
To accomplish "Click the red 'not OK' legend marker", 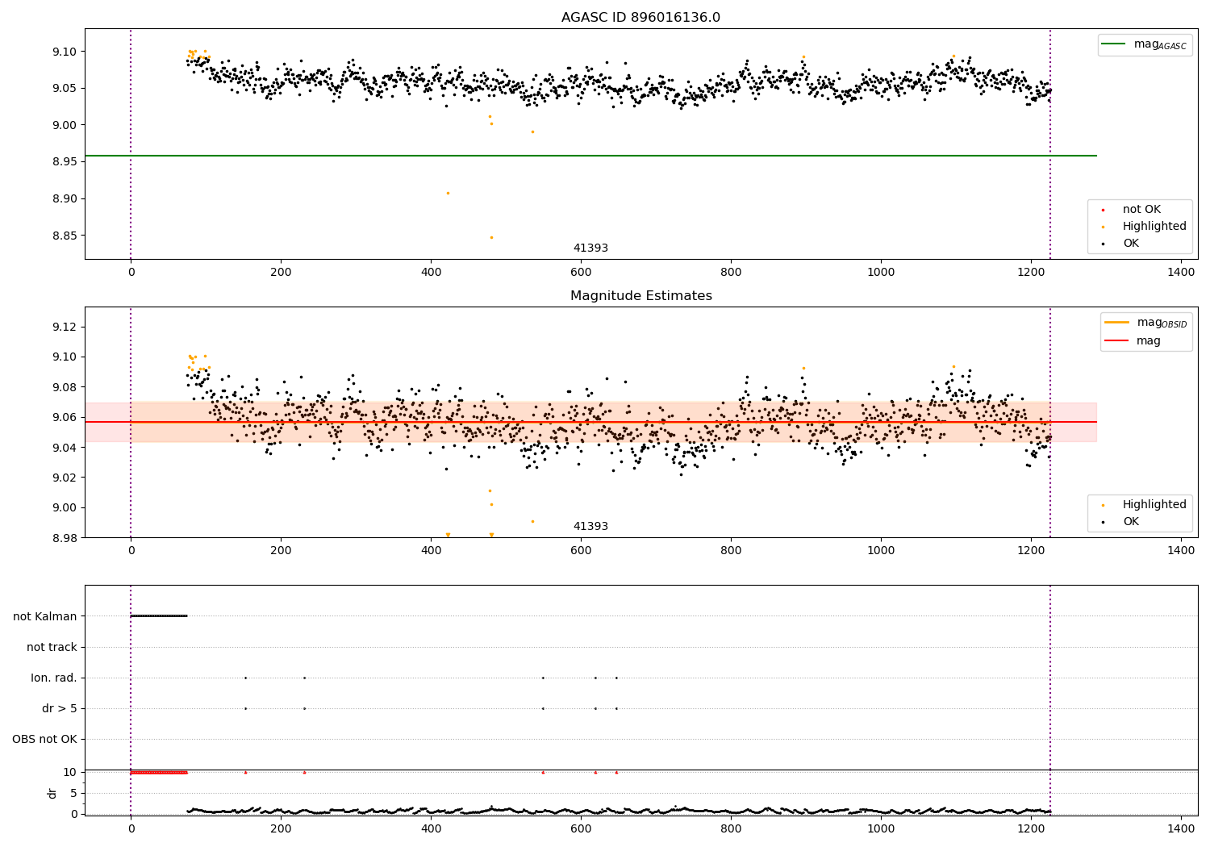I will point(1104,210).
